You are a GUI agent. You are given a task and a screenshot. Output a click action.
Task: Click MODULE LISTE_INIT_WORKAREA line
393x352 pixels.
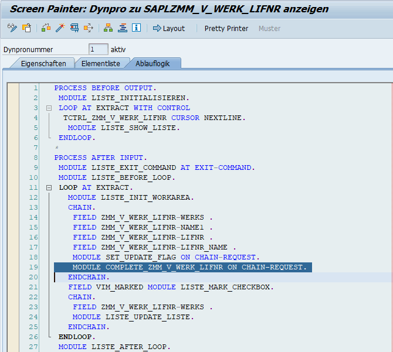(131, 197)
